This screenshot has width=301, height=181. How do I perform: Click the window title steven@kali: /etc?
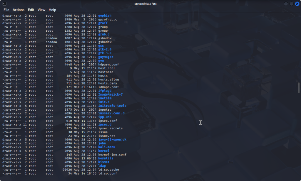[x=150, y=4]
